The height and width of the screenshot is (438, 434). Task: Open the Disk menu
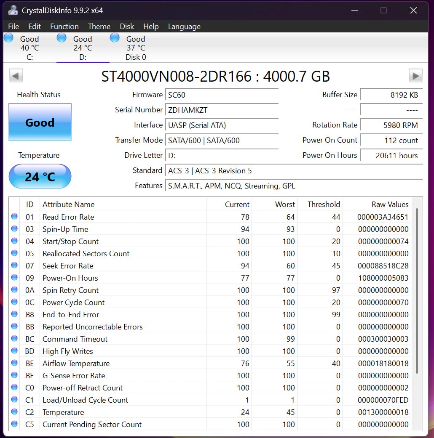[127, 26]
